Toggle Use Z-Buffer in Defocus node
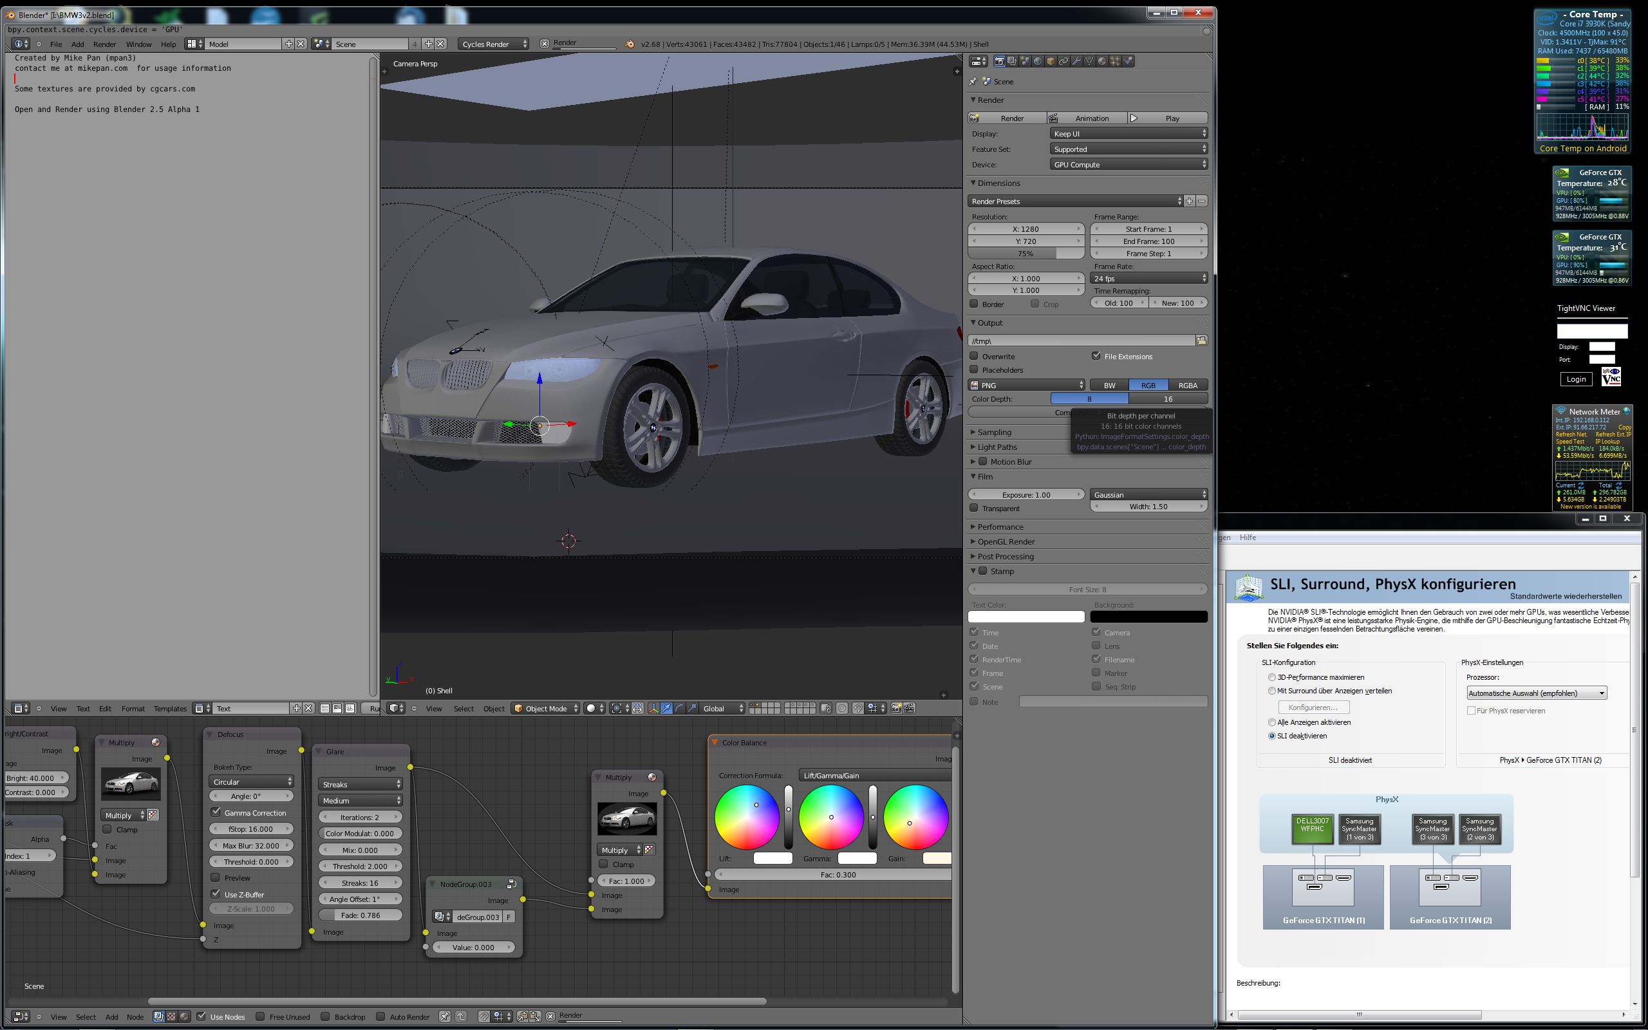 point(216,894)
